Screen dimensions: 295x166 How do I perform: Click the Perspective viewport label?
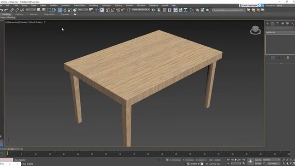13,22
